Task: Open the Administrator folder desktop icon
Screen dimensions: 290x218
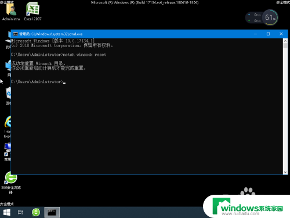Action: pyautogui.click(x=11, y=11)
